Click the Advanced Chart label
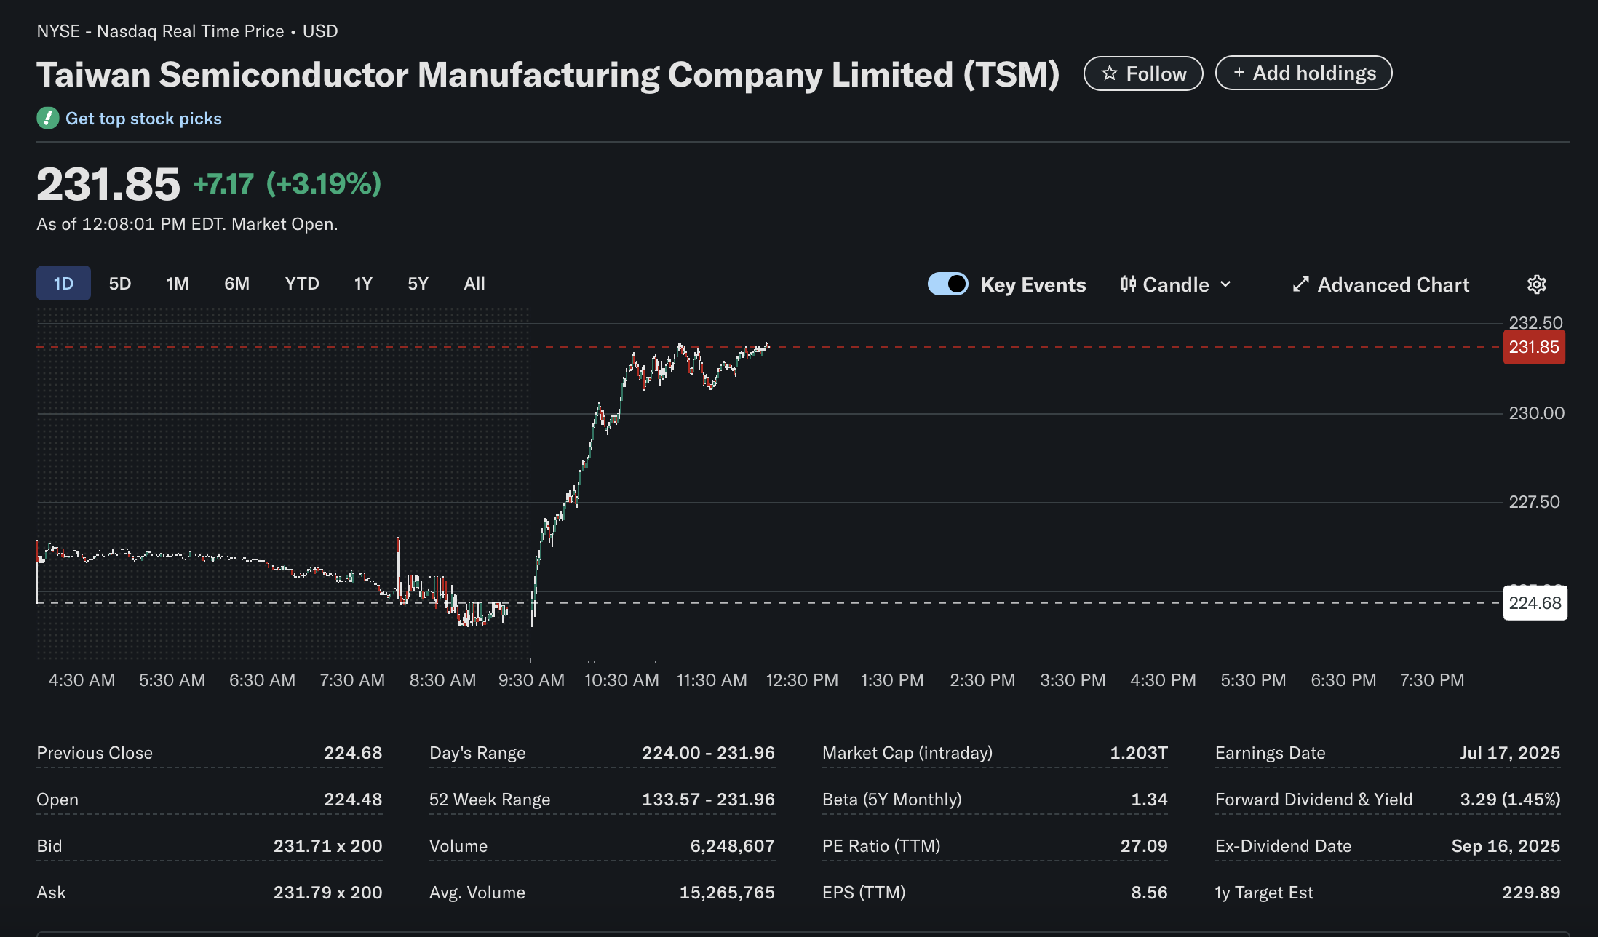 pos(1394,284)
